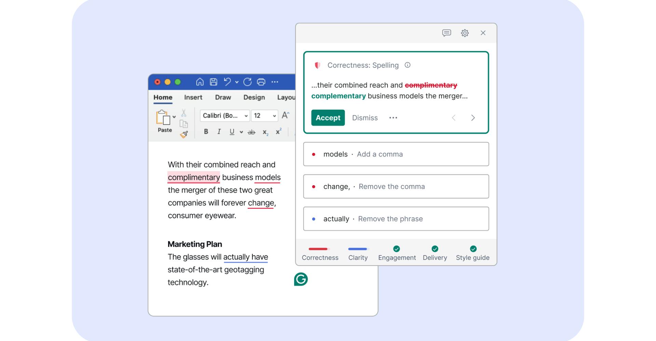Screen dimensions: 656x341
Task: Select the Format Painter tool
Action: (x=184, y=134)
